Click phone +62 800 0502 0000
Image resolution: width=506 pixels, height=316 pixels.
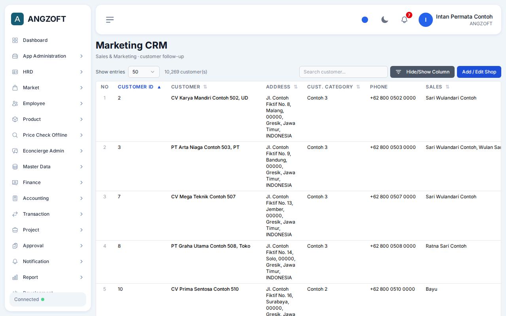(393, 98)
